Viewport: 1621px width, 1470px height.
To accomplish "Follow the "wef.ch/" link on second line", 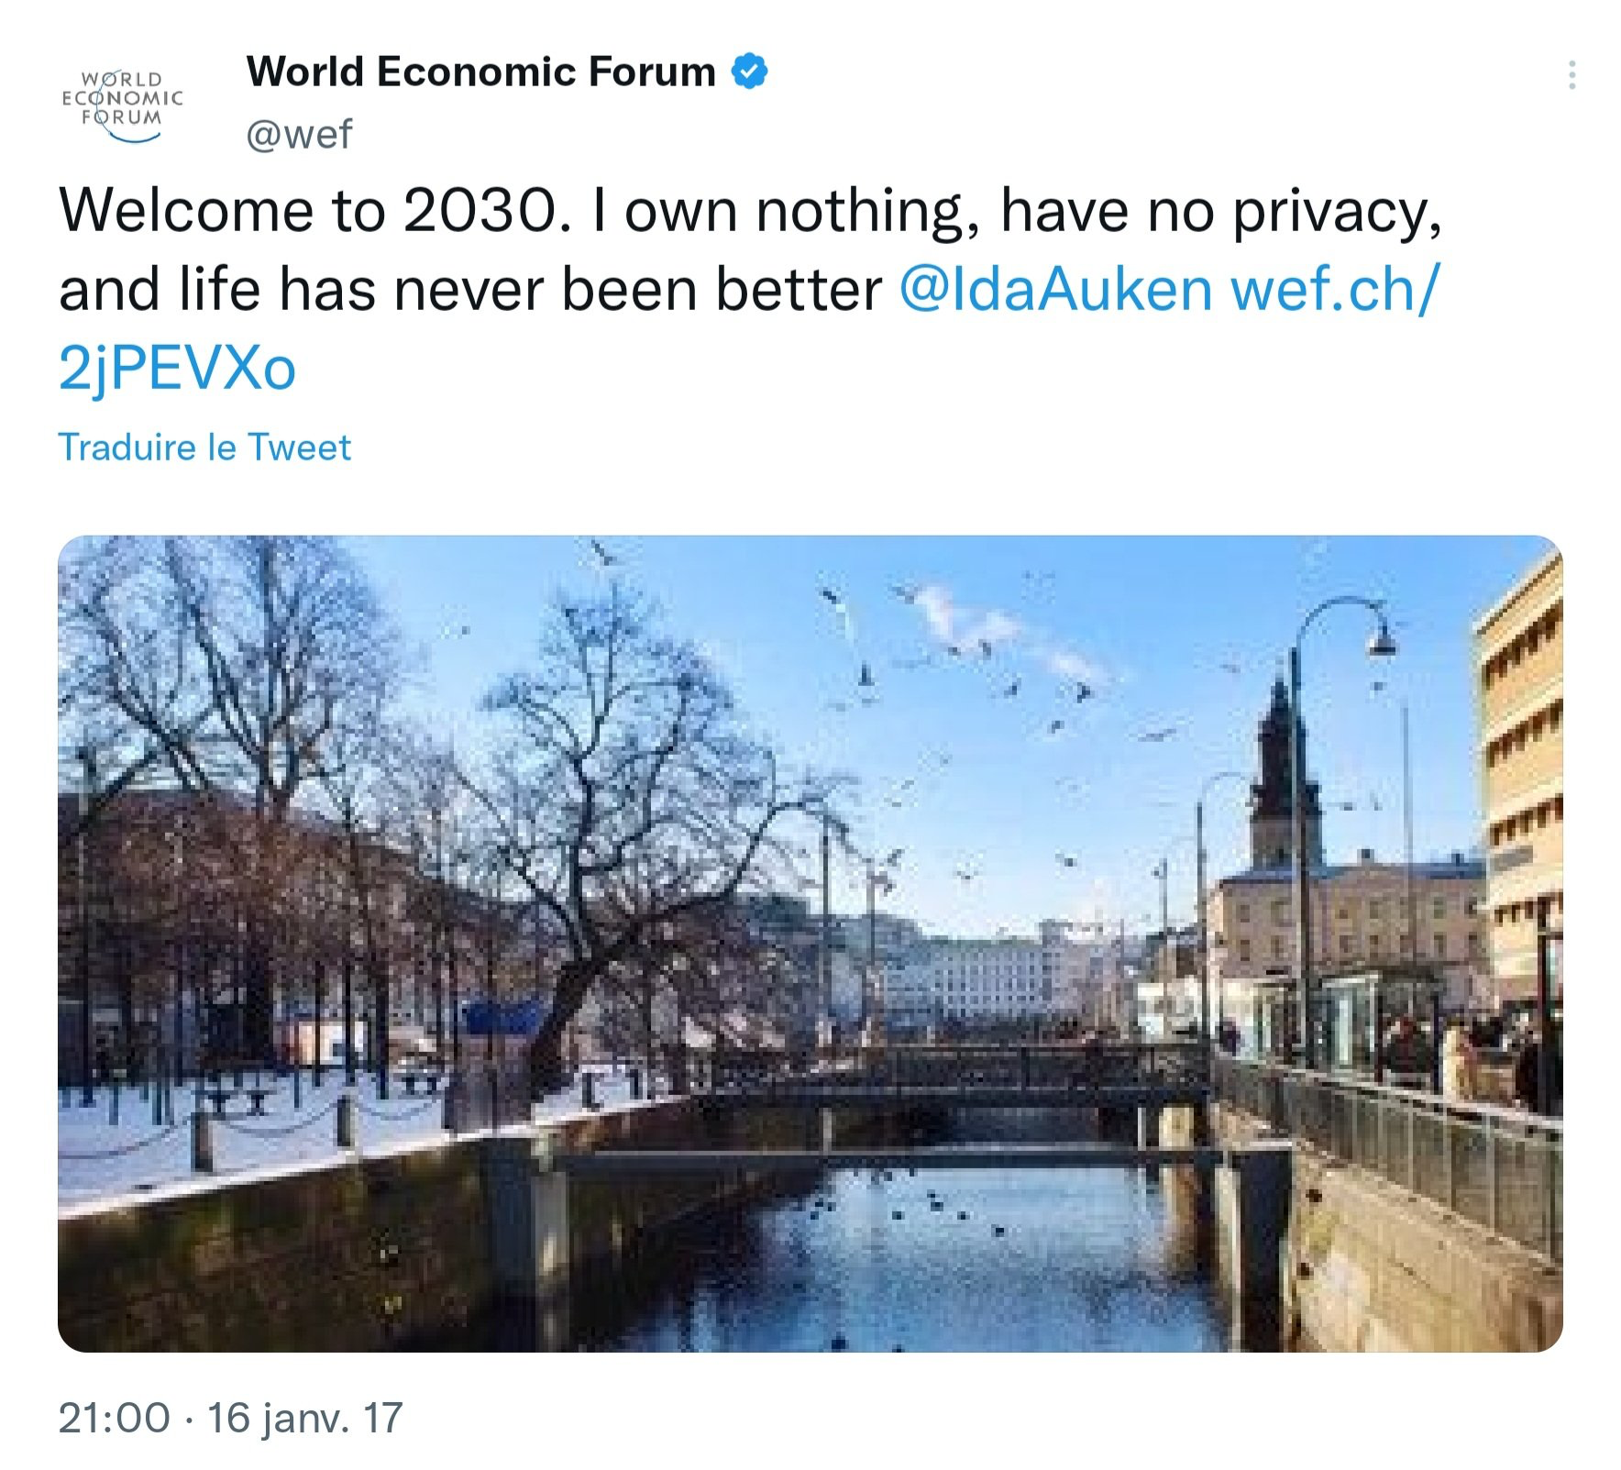I will coord(1335,290).
